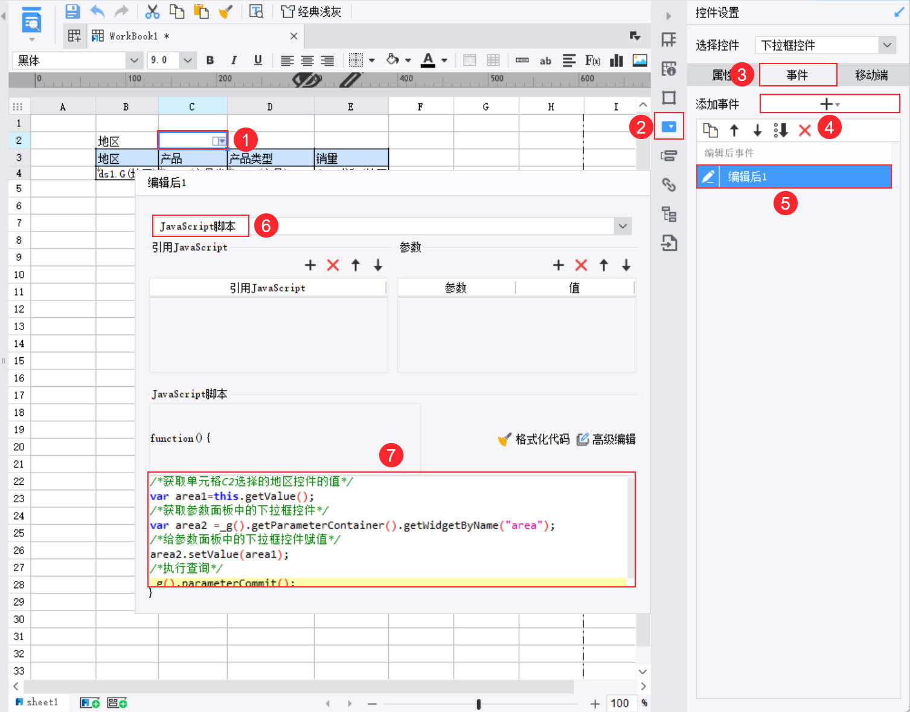Select the WorkBook1 document tab

(x=194, y=36)
